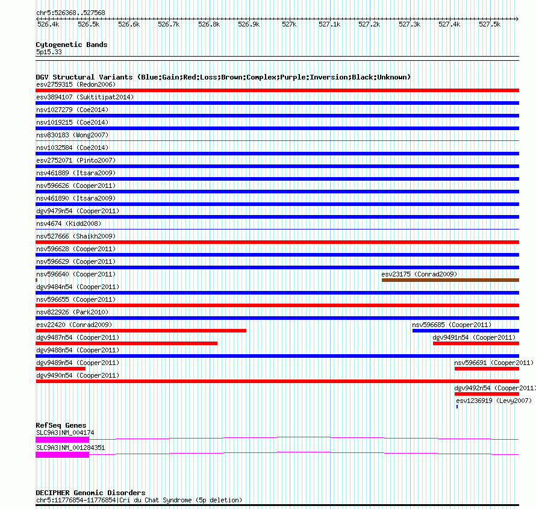Select nsv596655 (Cooper2011) label
The width and height of the screenshot is (536, 509).
click(x=76, y=299)
